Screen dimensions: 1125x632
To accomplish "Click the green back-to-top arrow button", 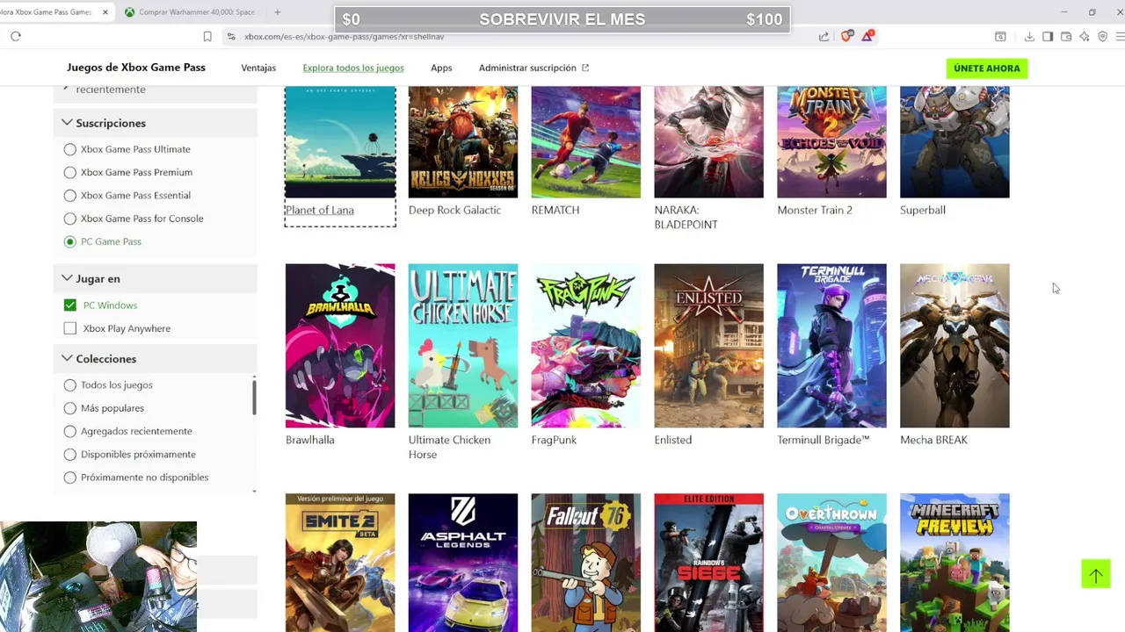I will pyautogui.click(x=1096, y=574).
